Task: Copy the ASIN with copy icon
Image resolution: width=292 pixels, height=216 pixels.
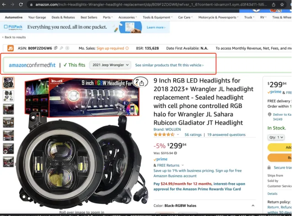Action: point(55,48)
